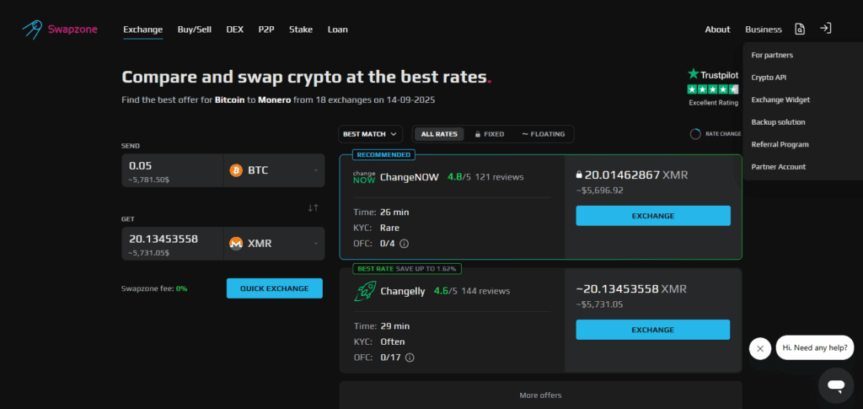Click Exchange button for ChangeNOW offer
863x409 pixels.
point(653,216)
